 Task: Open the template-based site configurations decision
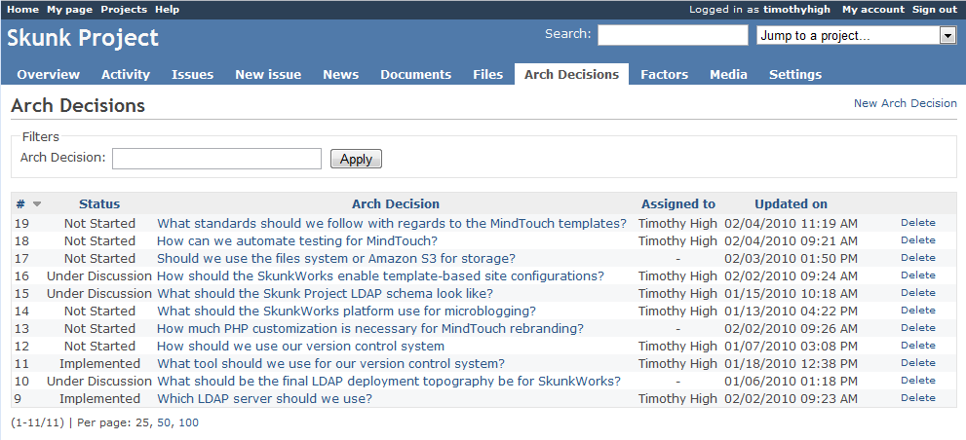coord(381,275)
